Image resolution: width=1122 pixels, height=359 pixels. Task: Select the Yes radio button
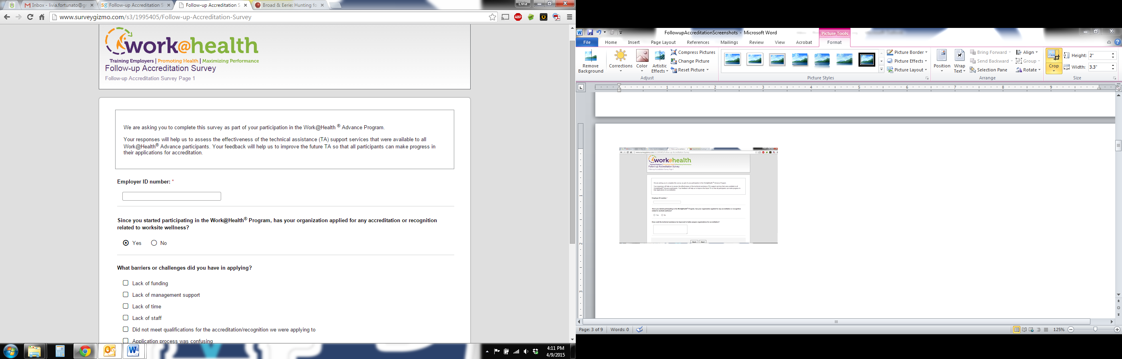126,243
